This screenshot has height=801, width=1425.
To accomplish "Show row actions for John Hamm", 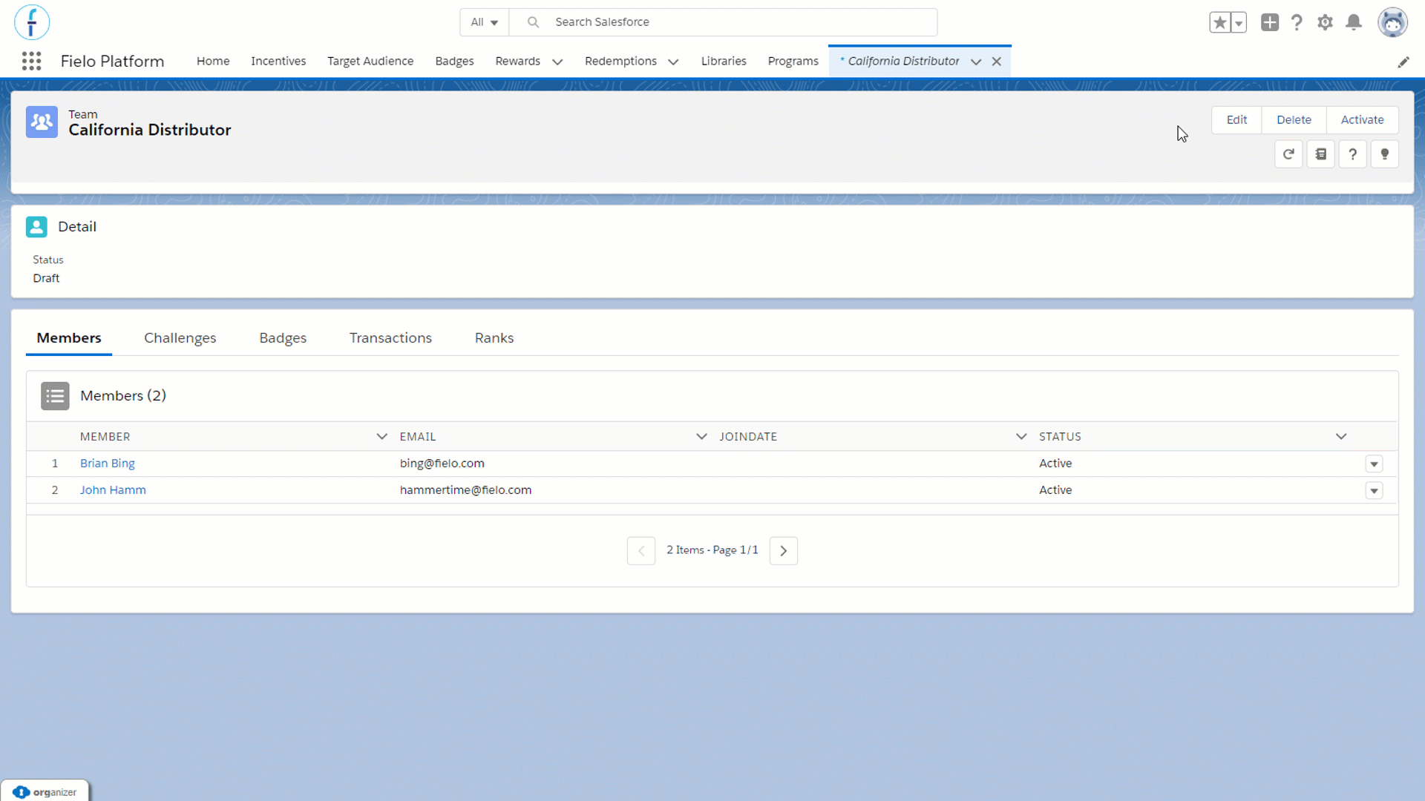I will 1374,491.
